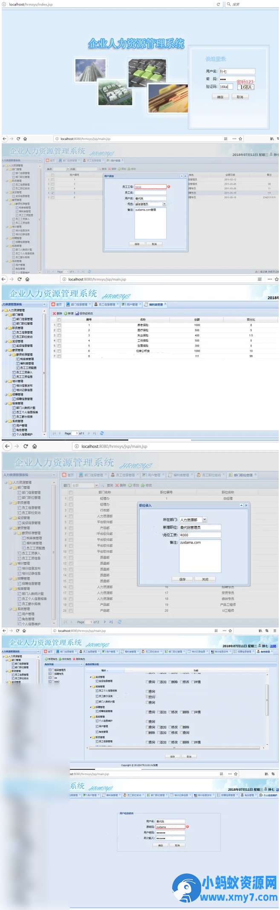Open the 角色 dropdown in 用户添加 dialog
280x910 pixels.
click(165, 204)
